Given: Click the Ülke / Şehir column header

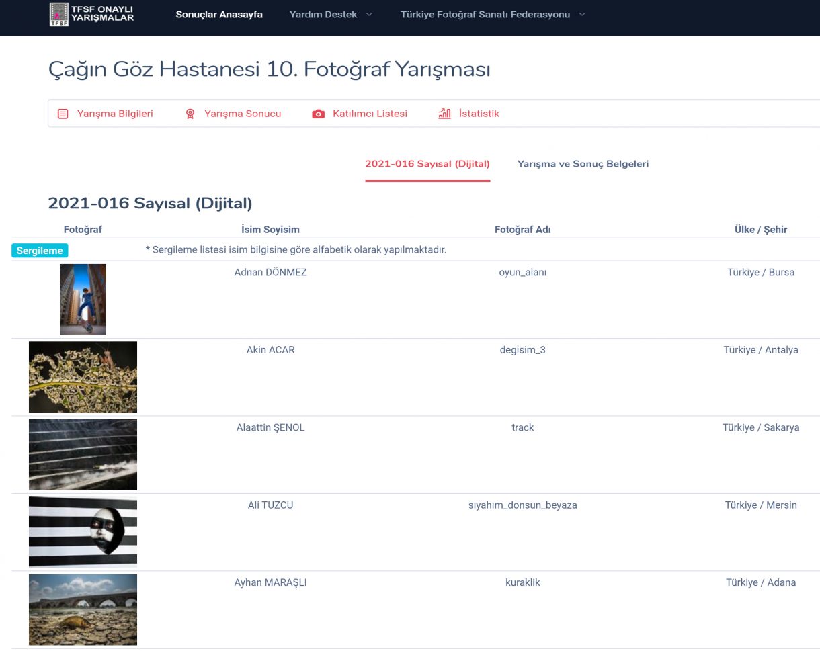Looking at the screenshot, I should pos(761,229).
